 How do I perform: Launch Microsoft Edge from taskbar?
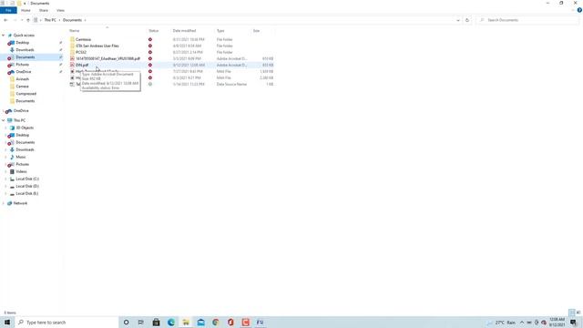[171, 322]
